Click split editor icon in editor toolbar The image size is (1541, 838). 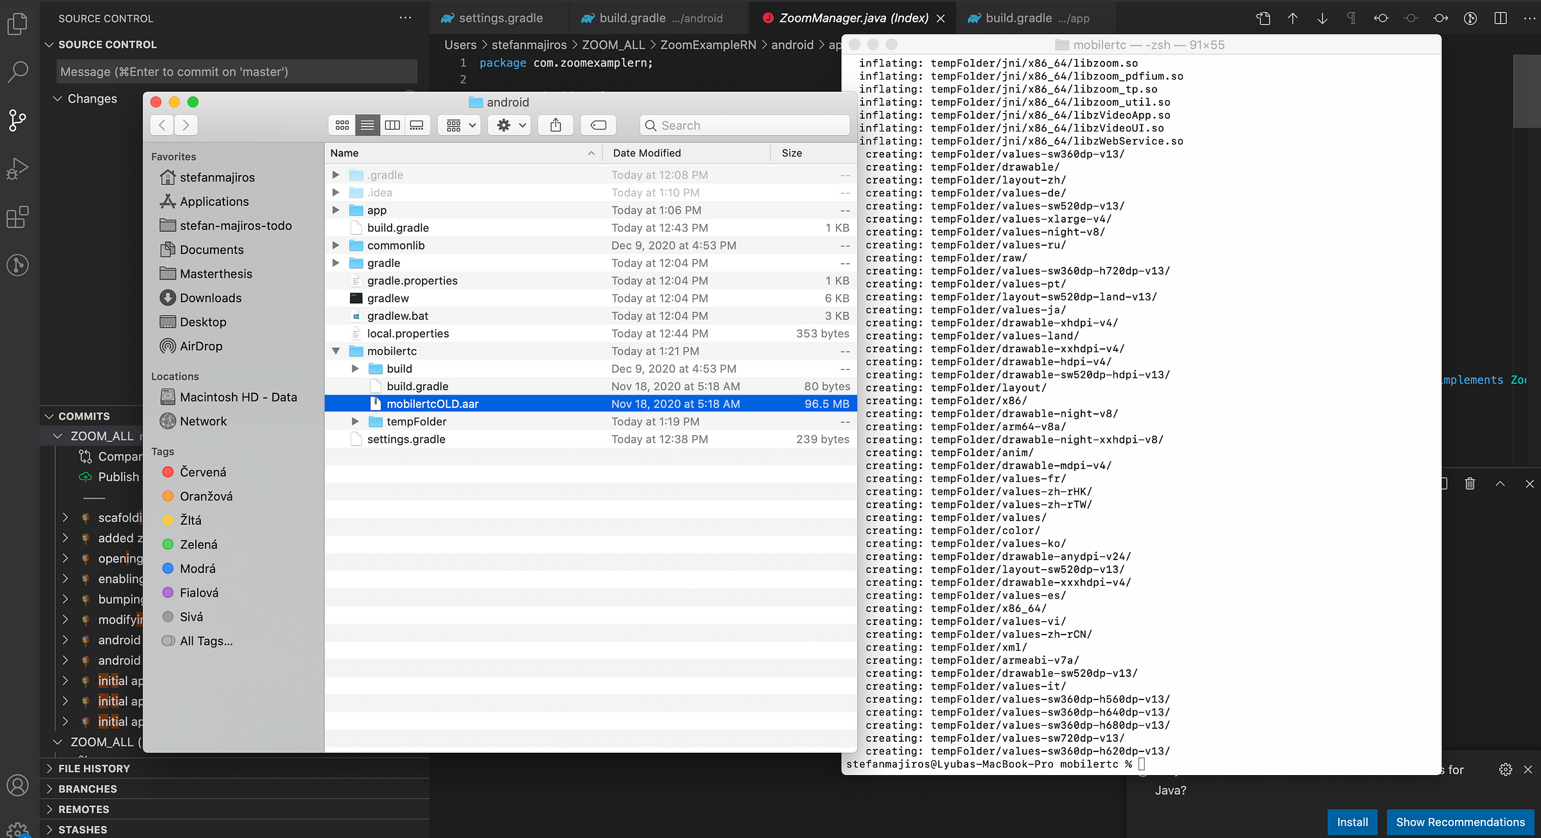coord(1501,18)
